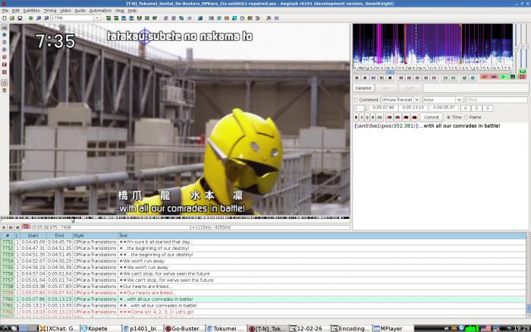Toggle the next-line-on-commit audio option
This screenshot has width=531, height=332.
point(493,77)
